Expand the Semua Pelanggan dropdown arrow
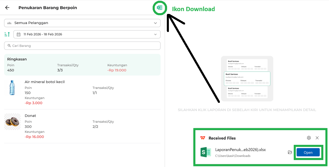Screen dimensions: 329x167 click(x=155, y=23)
